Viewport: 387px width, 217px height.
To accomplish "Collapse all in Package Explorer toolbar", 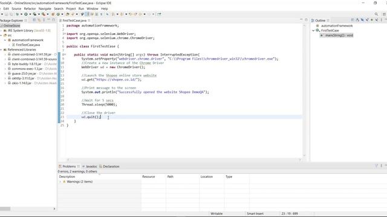I will click(34, 20).
